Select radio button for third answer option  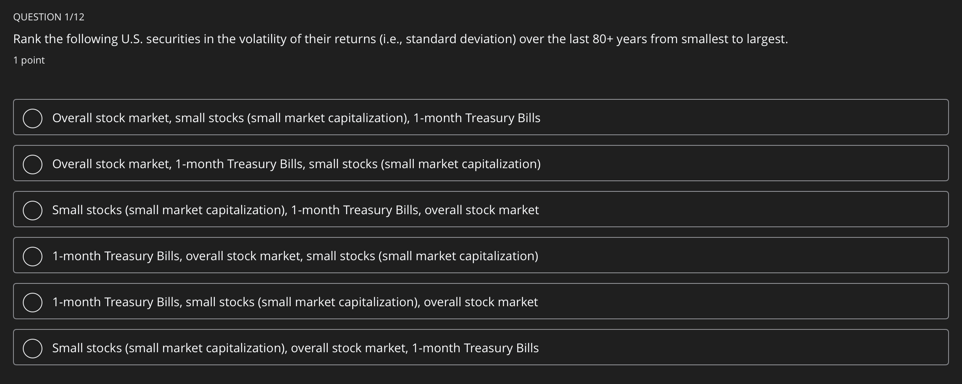pyautogui.click(x=33, y=210)
